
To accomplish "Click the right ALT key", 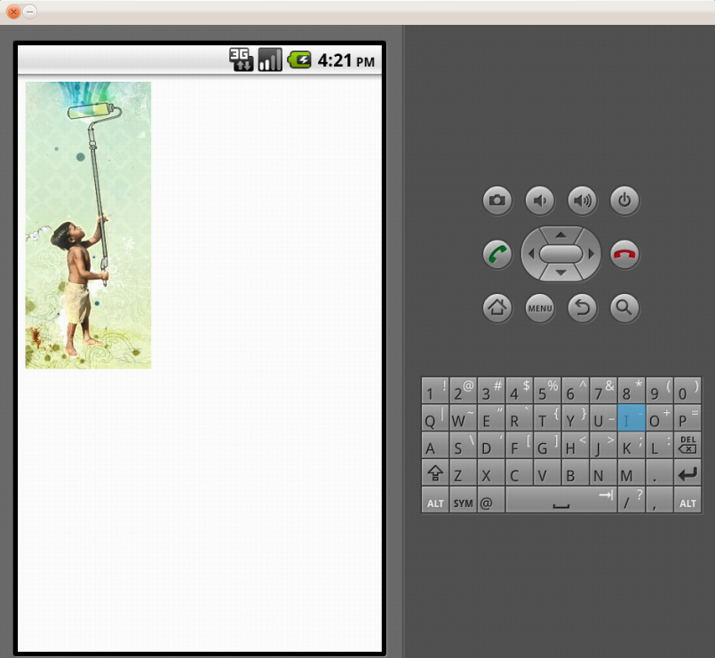I will (x=687, y=500).
